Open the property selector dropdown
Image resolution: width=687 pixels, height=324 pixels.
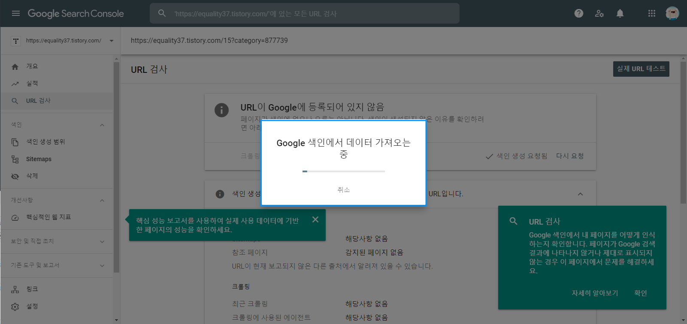[112, 41]
